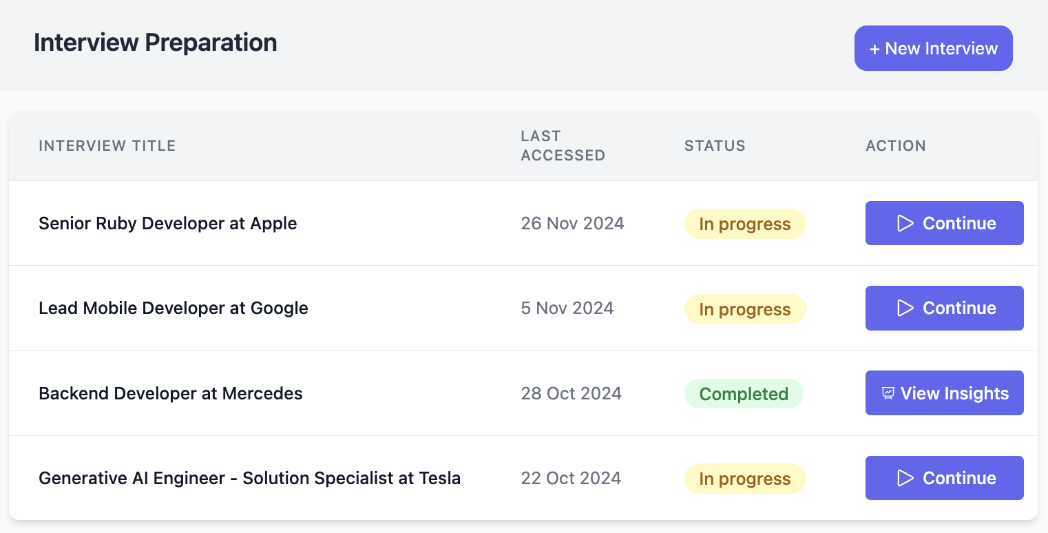Click the In progress badge in Apple row
Viewport: 1048px width, 533px height.
(745, 224)
